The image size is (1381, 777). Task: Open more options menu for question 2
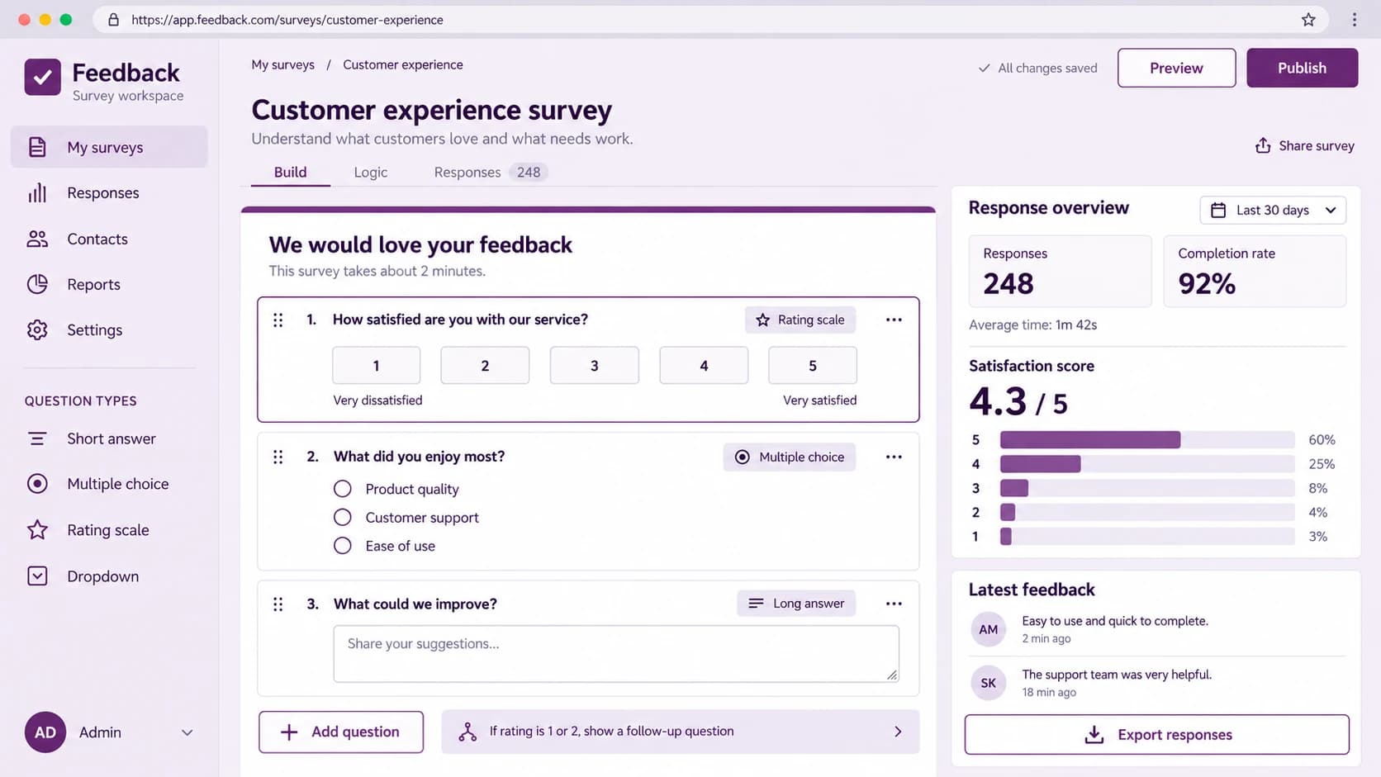click(894, 457)
